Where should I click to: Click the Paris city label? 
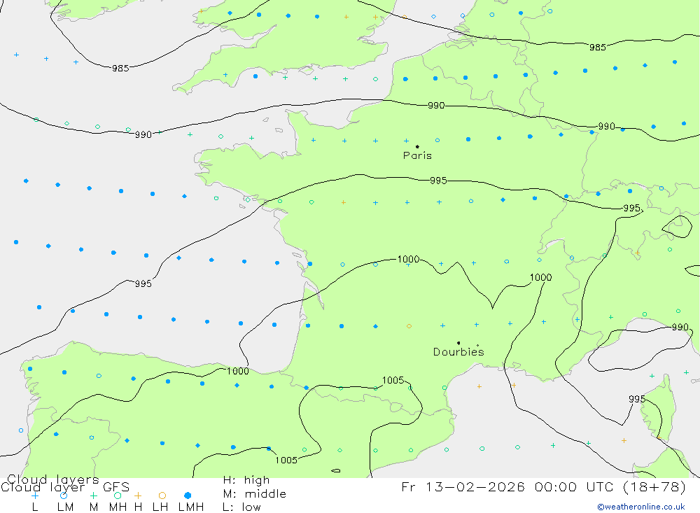417,155
